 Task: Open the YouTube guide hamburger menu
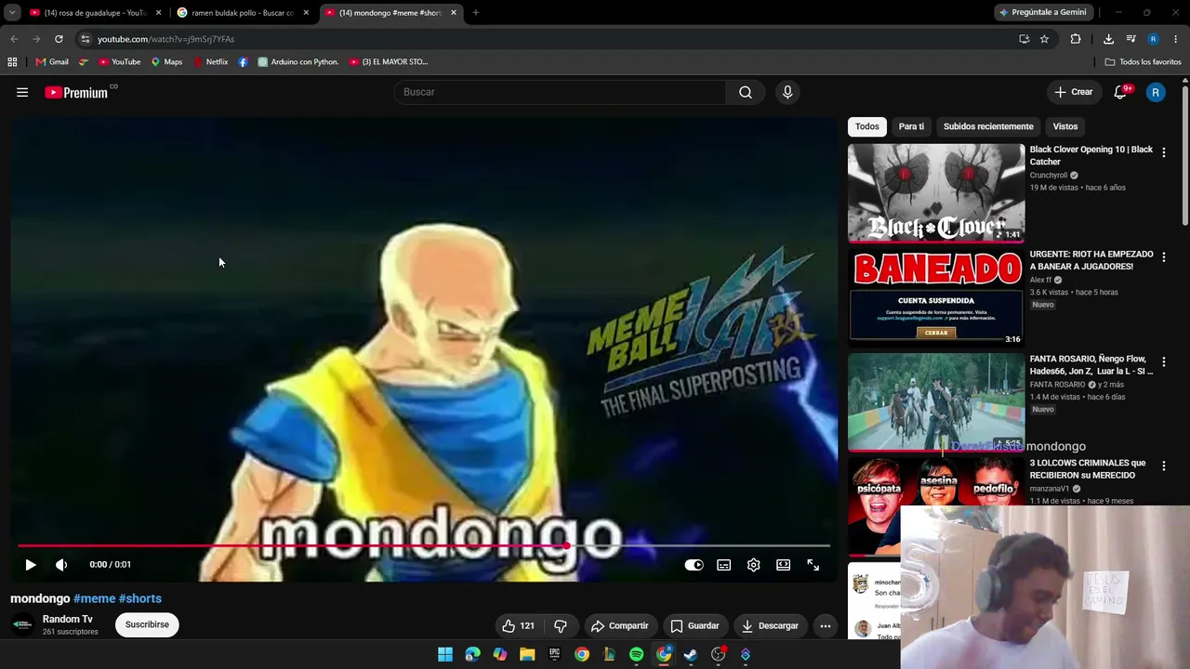click(22, 92)
